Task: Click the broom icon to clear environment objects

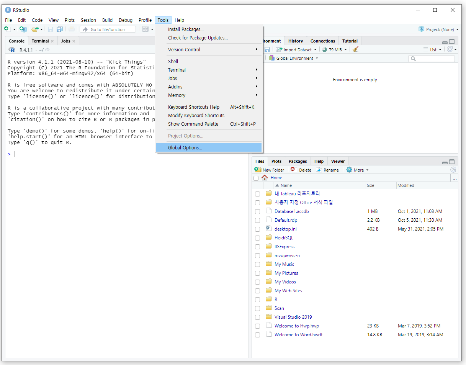Action: pyautogui.click(x=356, y=49)
